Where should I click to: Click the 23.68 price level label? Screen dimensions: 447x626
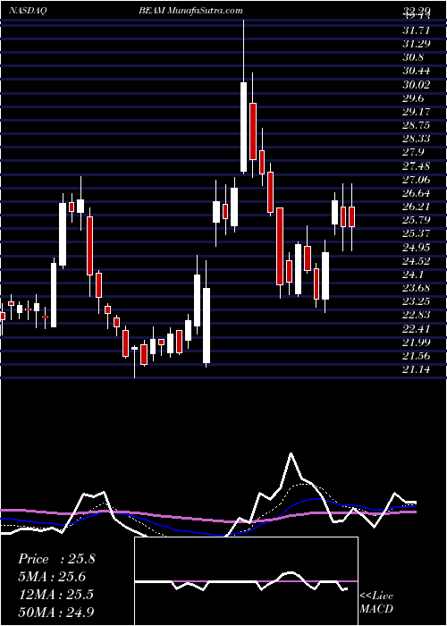coord(417,288)
